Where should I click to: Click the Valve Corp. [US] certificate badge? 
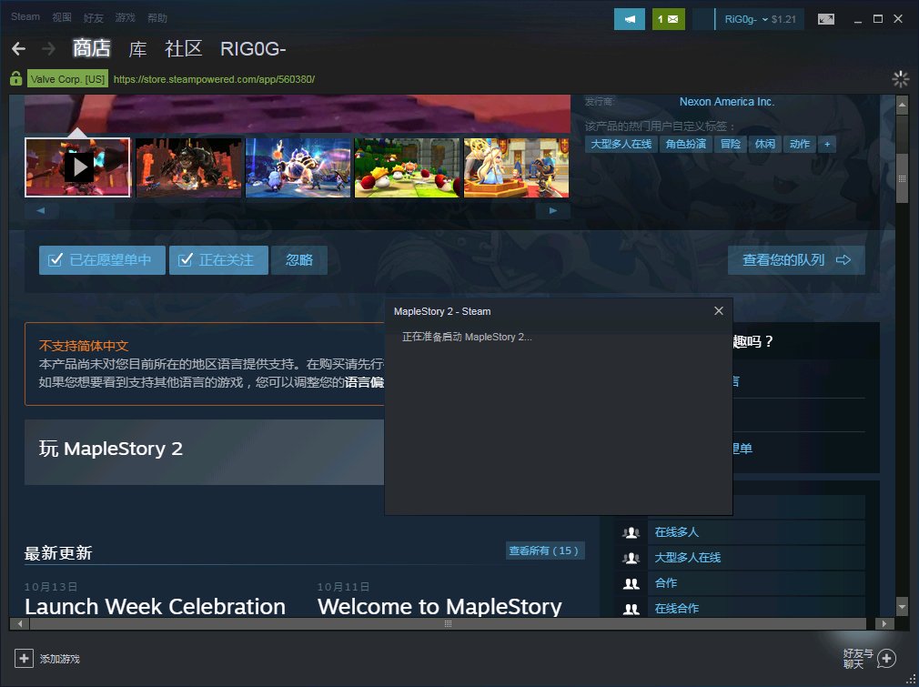coord(68,79)
